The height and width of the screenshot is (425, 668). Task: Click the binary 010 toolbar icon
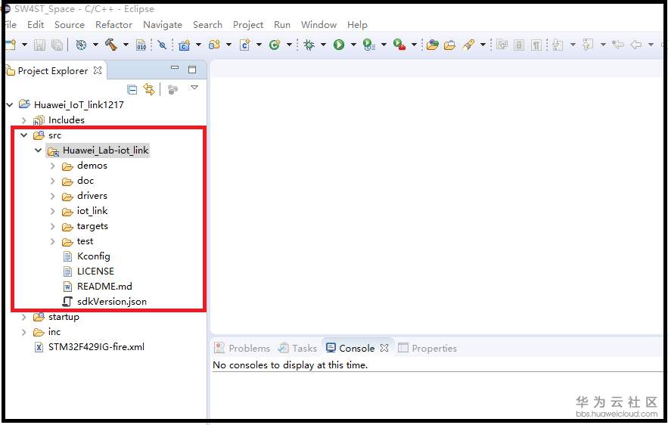coord(141,45)
